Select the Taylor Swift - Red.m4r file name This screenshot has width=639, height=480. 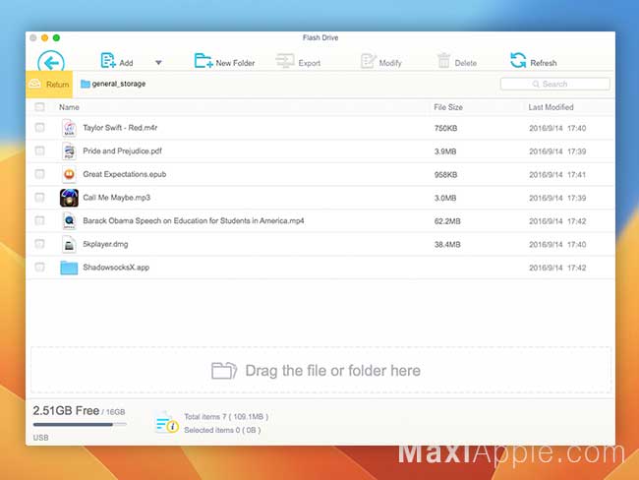(x=120, y=128)
